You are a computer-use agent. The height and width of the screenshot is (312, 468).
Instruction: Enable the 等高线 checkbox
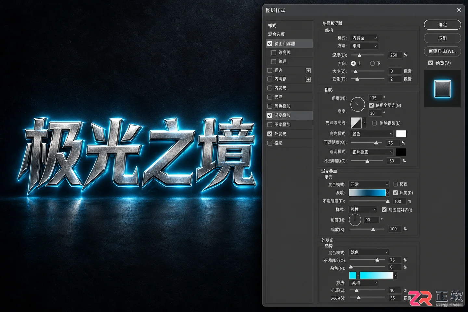(x=274, y=53)
